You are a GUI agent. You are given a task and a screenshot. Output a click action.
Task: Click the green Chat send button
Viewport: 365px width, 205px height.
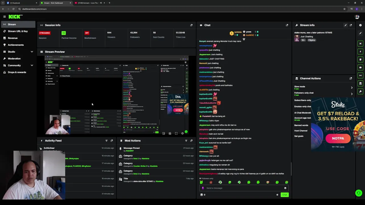[285, 195]
